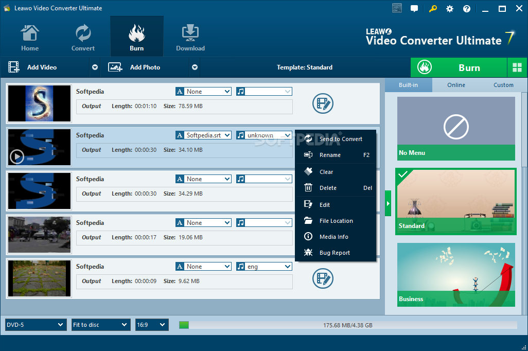This screenshot has width=528, height=351.
Task: Select the street scene video thumbnail
Action: pos(40,235)
